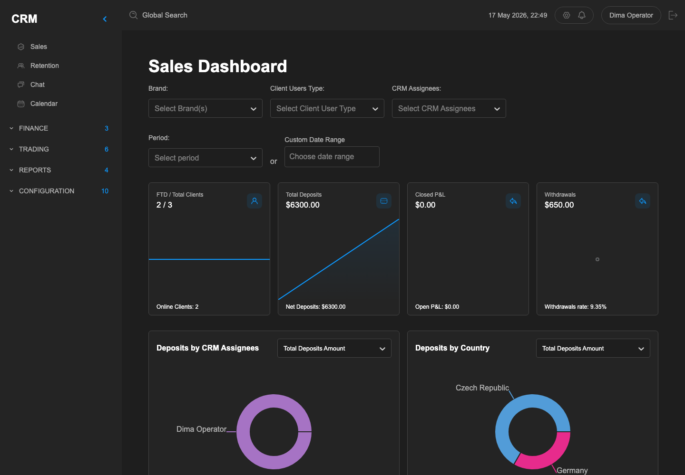
Task: Click the FINANCE badge number 3
Action: pyautogui.click(x=107, y=128)
